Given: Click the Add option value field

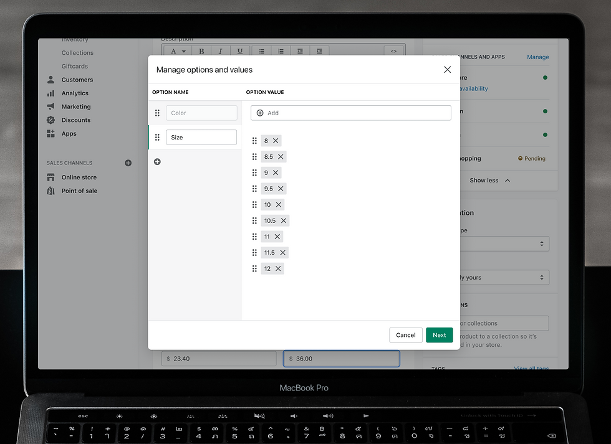Looking at the screenshot, I should tap(350, 113).
